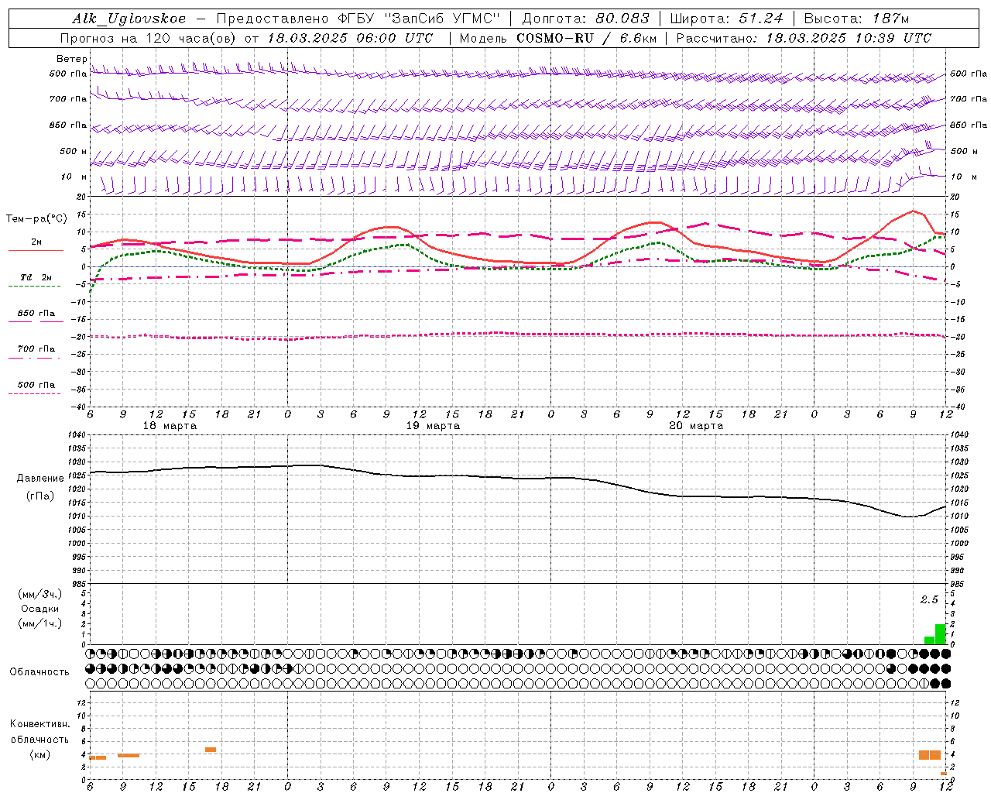Click the dotted line sample under 500 гПа temperature legend

click(35, 394)
